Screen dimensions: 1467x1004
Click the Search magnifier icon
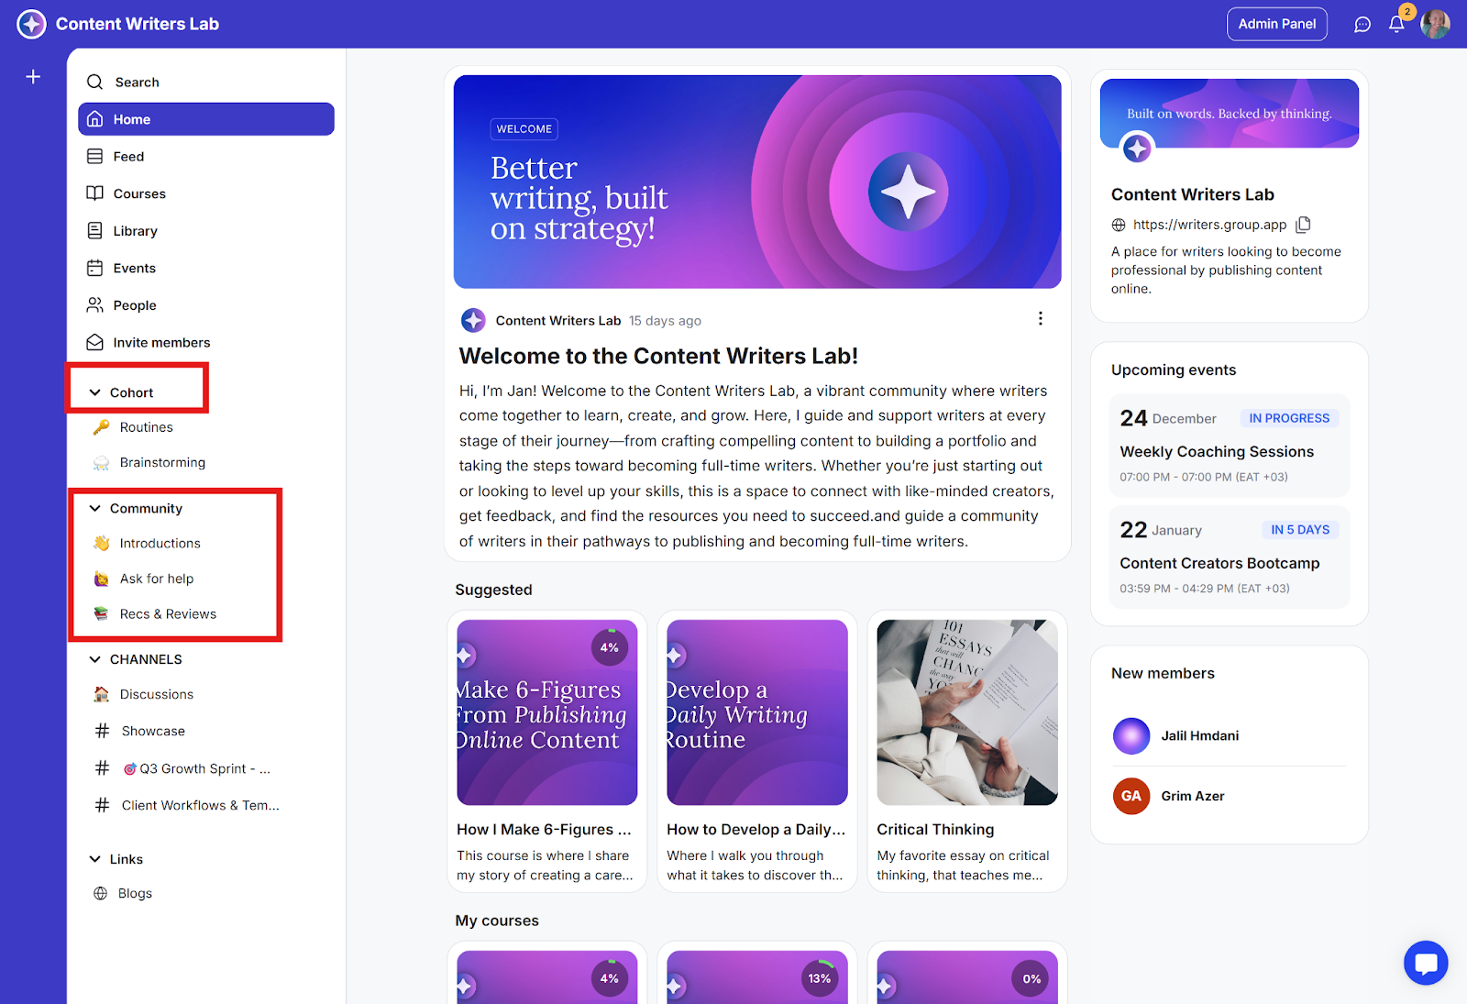(x=94, y=83)
